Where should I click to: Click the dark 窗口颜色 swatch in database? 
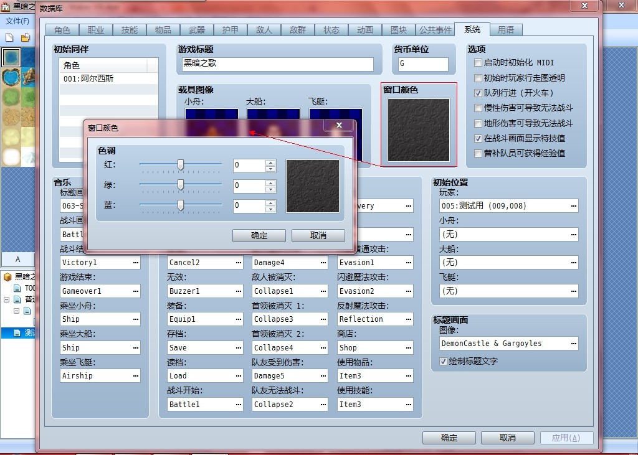419,130
